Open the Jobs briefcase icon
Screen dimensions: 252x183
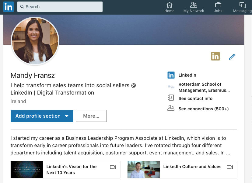218,5
